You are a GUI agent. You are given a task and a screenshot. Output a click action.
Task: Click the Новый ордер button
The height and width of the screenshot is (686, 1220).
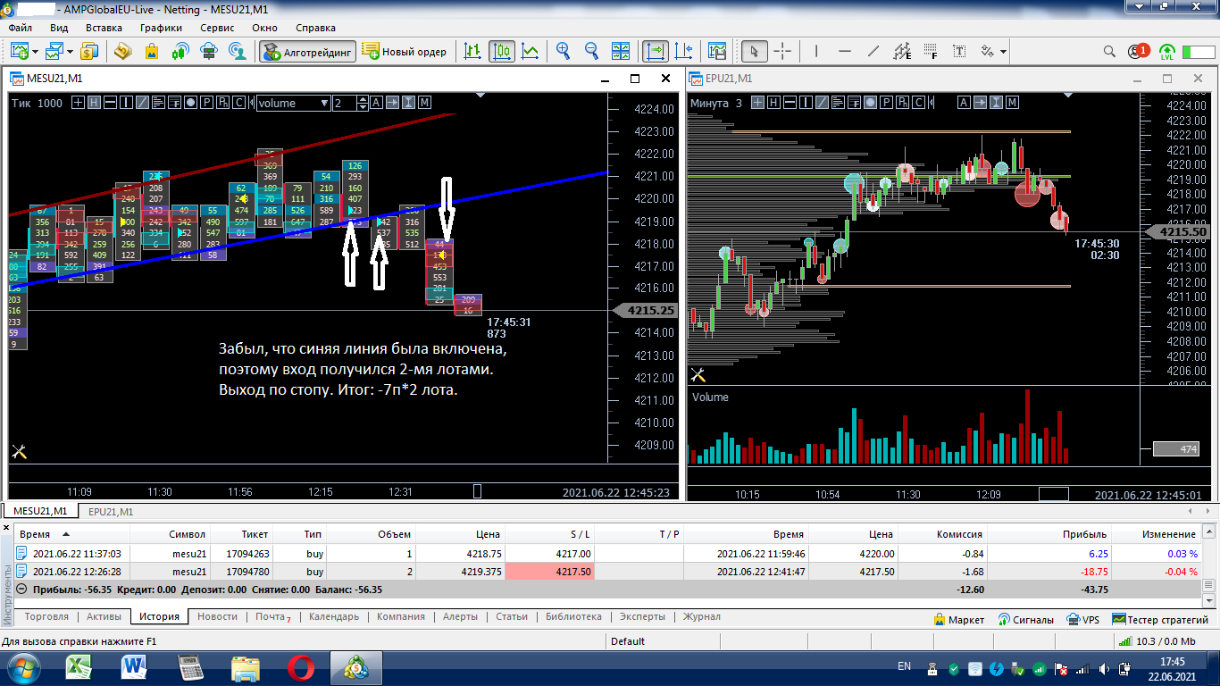point(405,51)
